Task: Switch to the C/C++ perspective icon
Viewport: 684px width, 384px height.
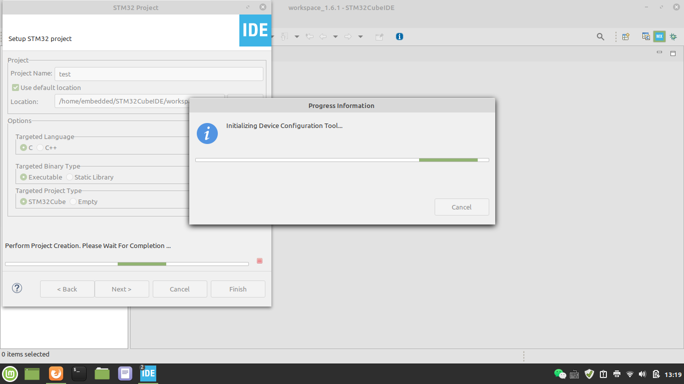Action: click(646, 36)
